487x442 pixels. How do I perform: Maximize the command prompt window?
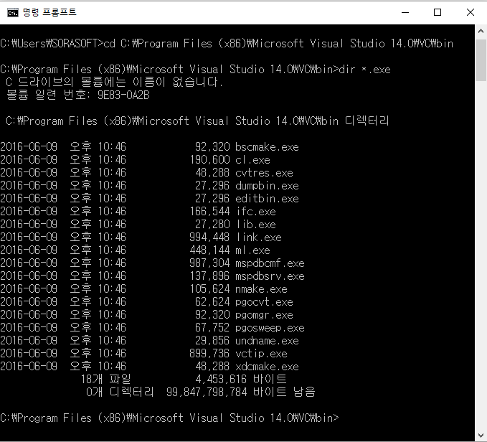click(438, 12)
